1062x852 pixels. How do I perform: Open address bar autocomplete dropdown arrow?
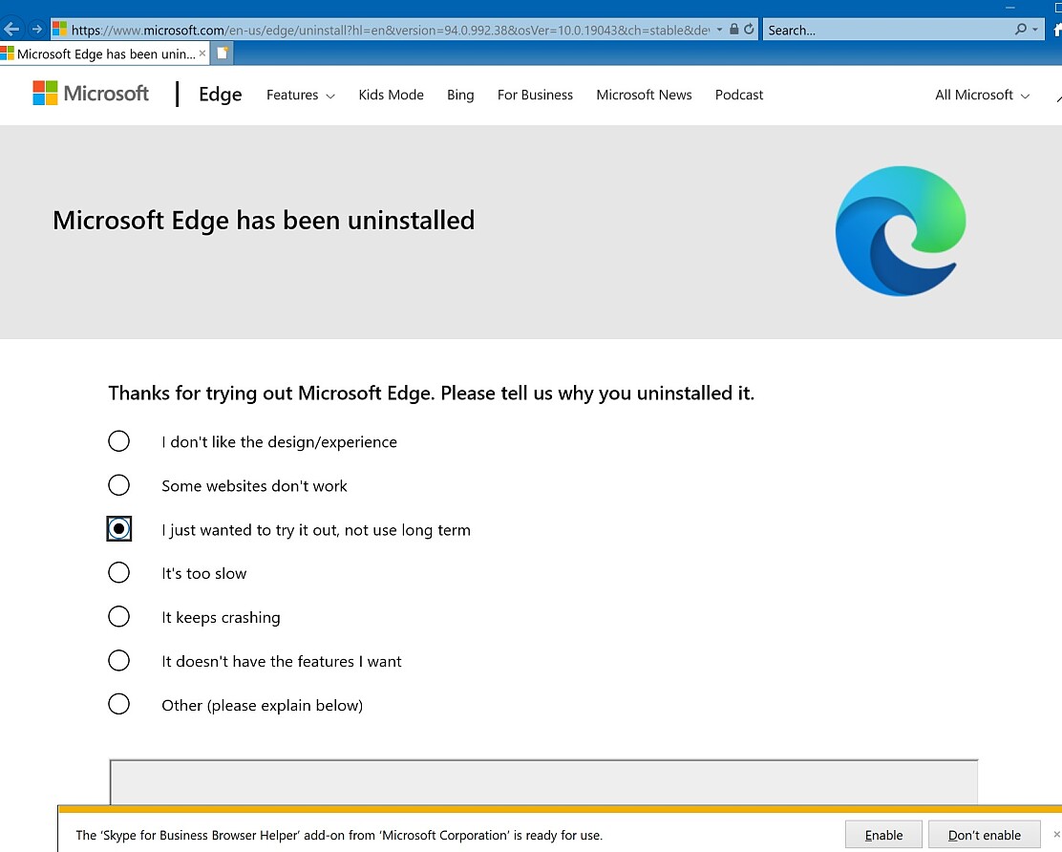(x=719, y=30)
